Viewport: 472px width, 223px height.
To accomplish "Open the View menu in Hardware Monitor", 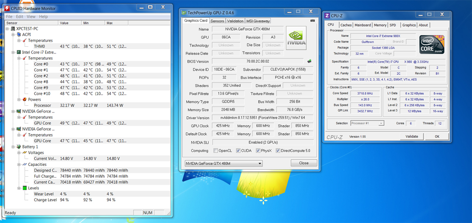I will 31,17.
